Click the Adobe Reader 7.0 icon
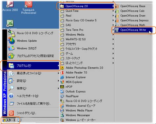 pyautogui.click(x=62, y=72)
